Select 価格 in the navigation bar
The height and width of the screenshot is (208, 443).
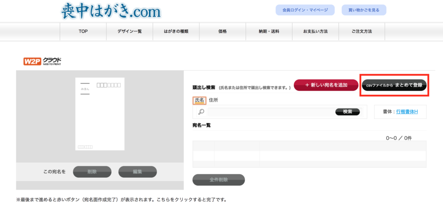click(222, 32)
